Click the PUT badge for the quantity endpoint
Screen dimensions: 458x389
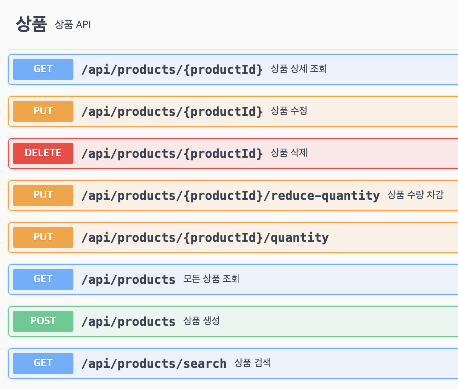pyautogui.click(x=43, y=237)
